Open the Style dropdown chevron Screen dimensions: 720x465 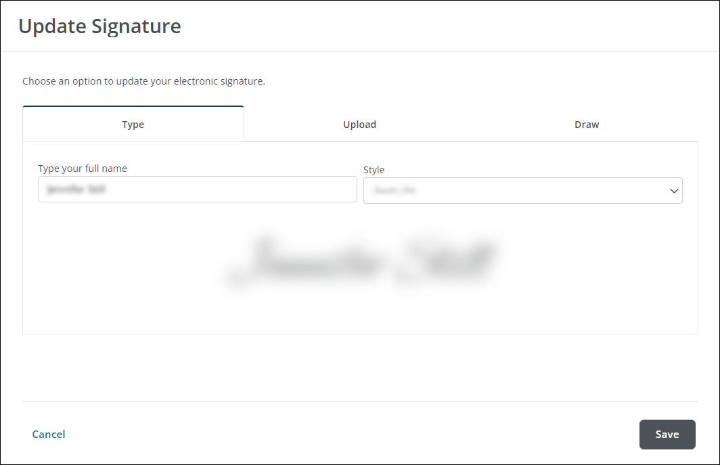coord(674,190)
